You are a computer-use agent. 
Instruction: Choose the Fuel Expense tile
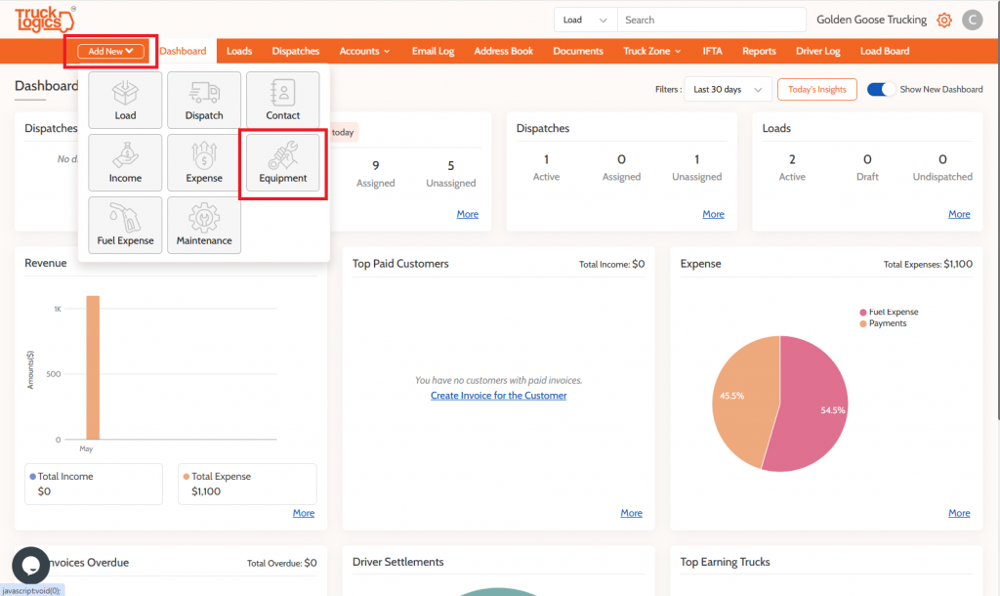[125, 225]
